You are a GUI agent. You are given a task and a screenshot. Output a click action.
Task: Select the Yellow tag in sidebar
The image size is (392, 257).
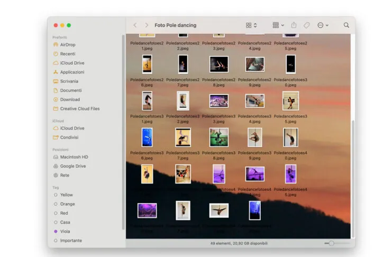click(x=67, y=195)
